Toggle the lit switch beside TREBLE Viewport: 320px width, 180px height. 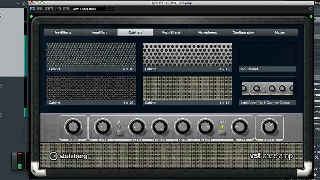tap(222, 133)
